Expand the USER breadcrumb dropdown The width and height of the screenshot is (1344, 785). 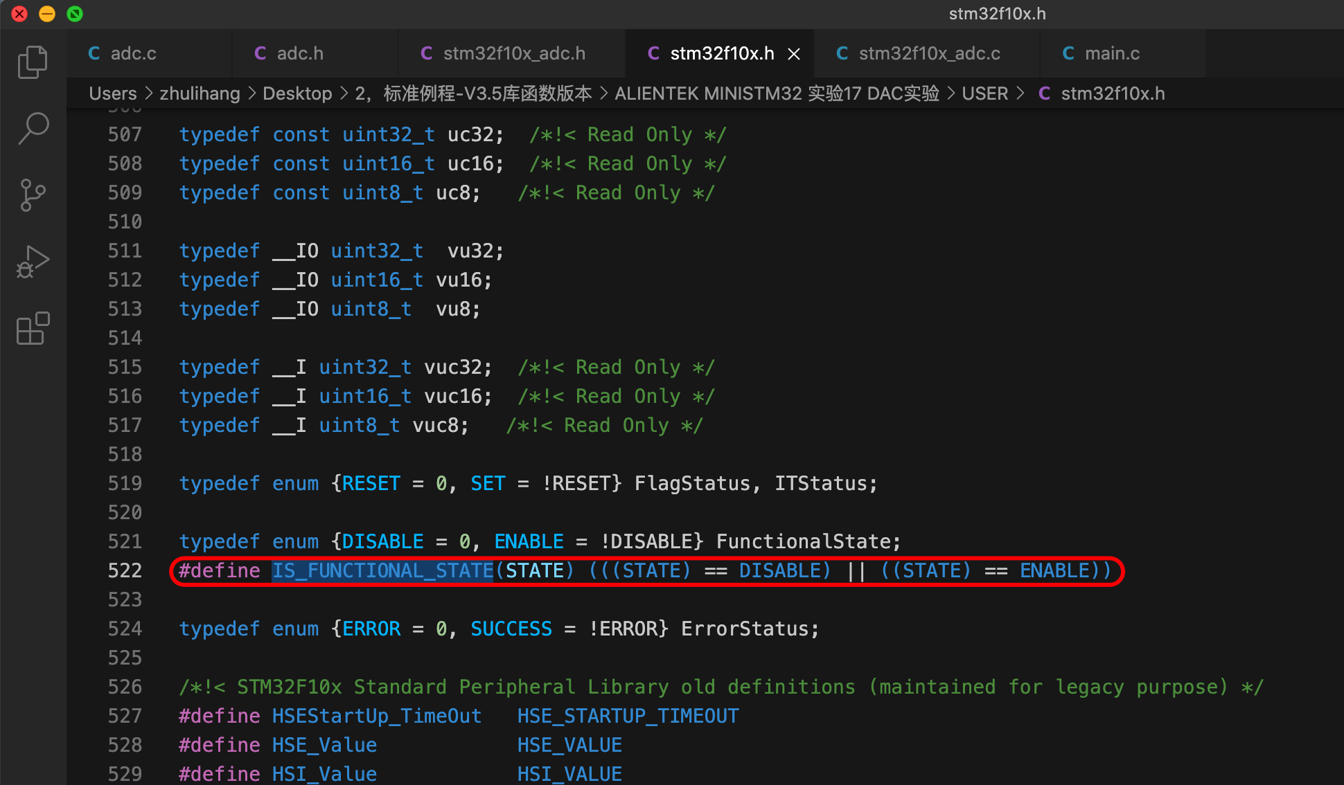point(984,93)
